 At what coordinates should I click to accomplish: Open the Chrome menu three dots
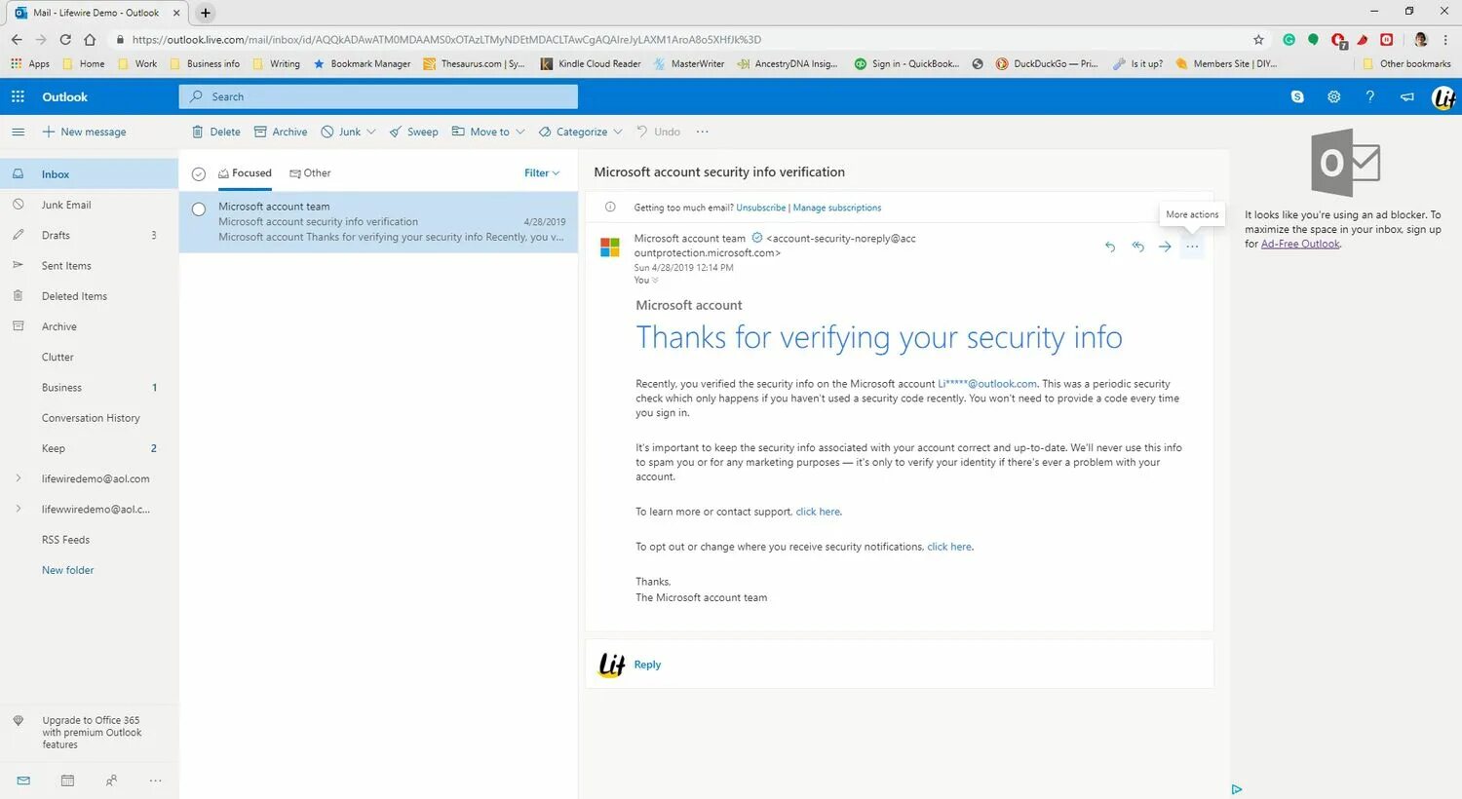tap(1446, 39)
